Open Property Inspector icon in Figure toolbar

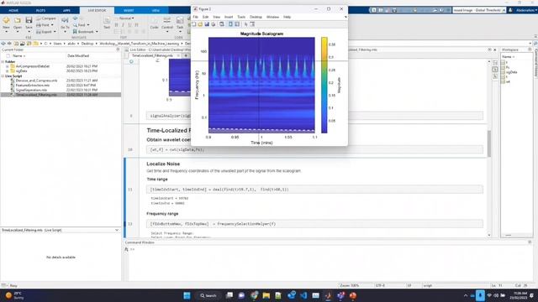[252, 24]
